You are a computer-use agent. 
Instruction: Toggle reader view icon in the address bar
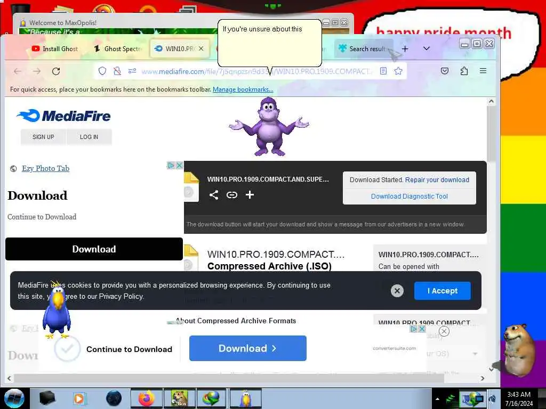click(x=383, y=71)
